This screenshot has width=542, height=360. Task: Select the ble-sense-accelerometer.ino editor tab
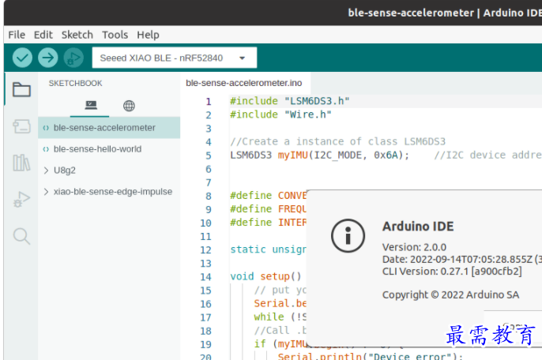coord(244,83)
